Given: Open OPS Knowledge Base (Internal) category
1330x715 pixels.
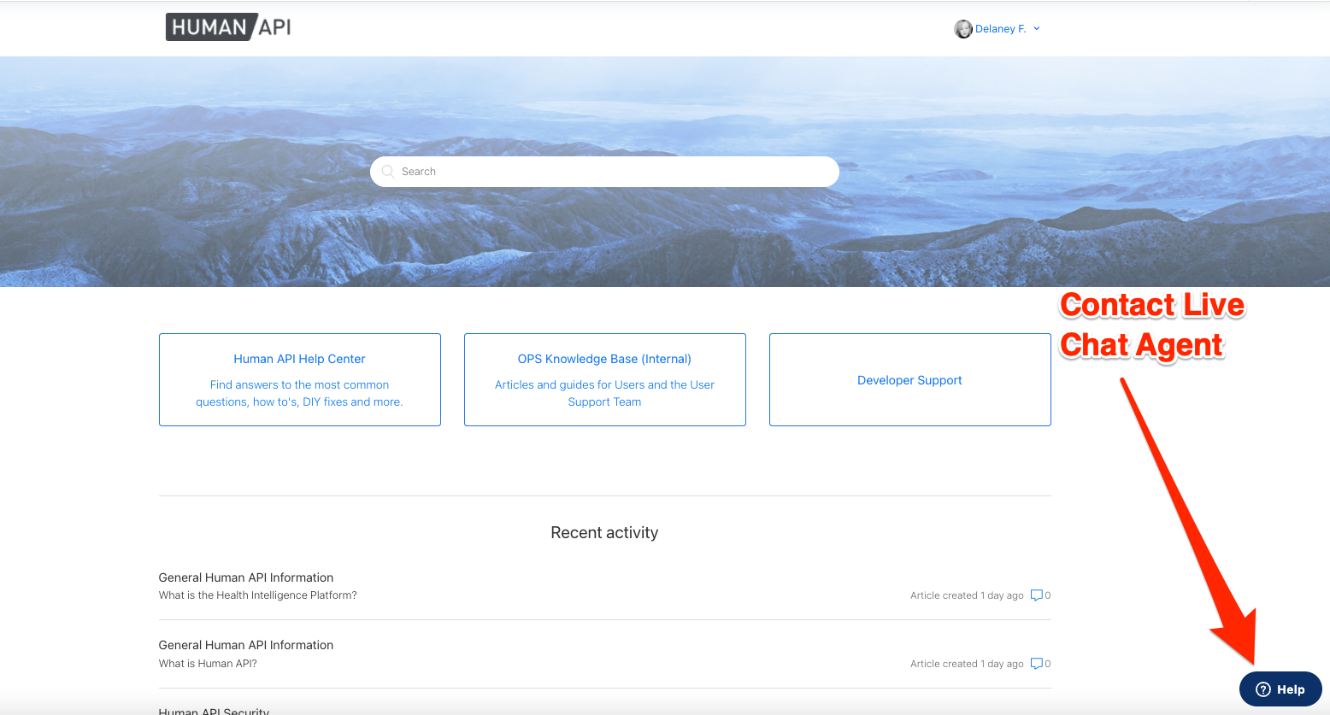Looking at the screenshot, I should click(x=605, y=379).
